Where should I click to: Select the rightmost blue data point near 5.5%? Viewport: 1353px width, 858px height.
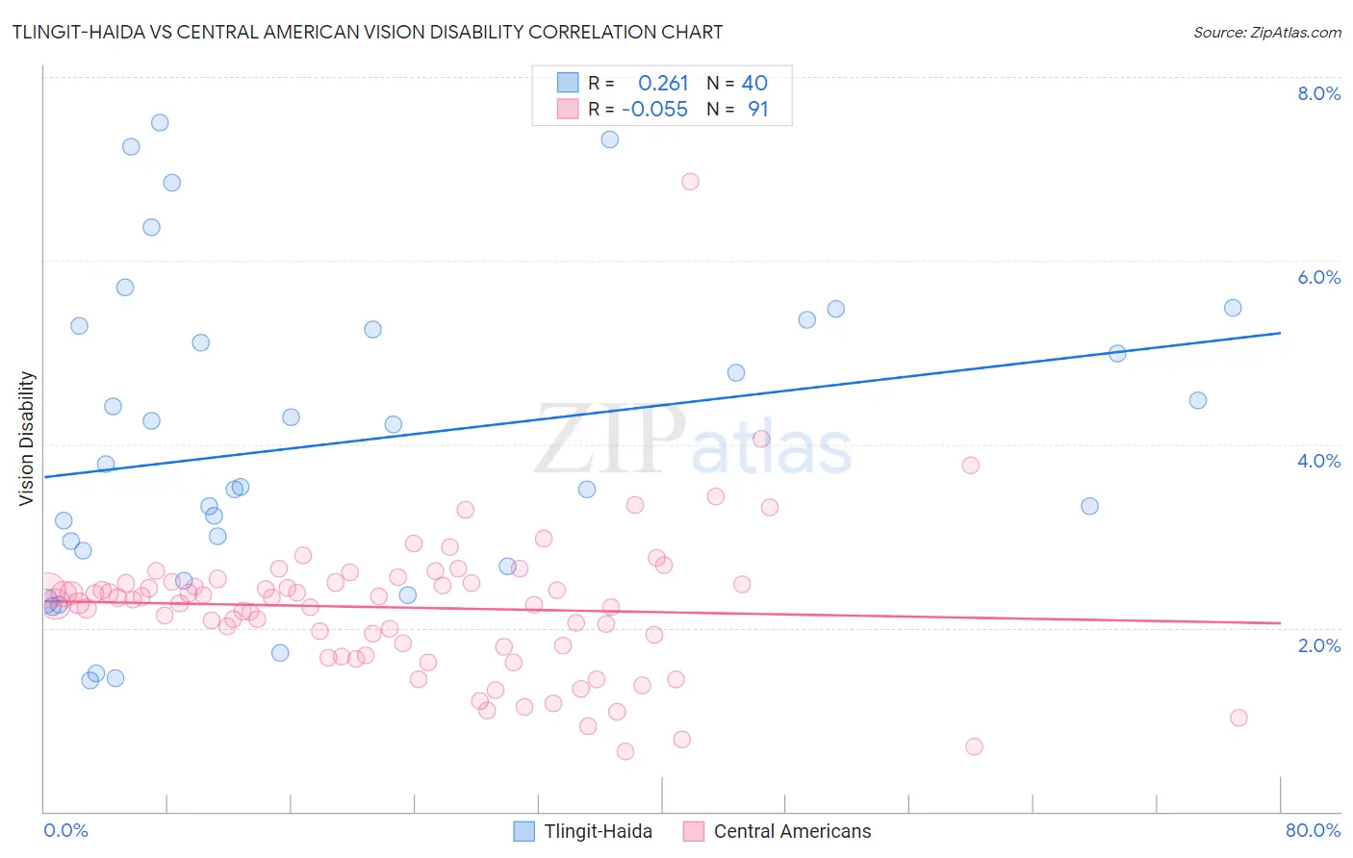pos(1233,308)
